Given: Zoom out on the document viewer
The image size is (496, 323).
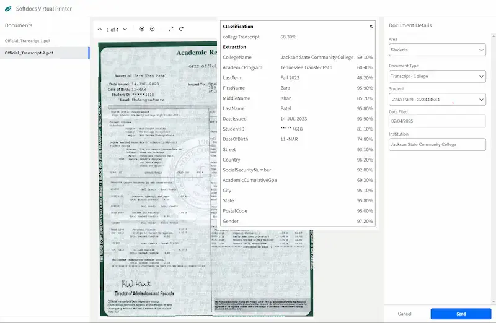Looking at the screenshot, I should click(x=152, y=28).
